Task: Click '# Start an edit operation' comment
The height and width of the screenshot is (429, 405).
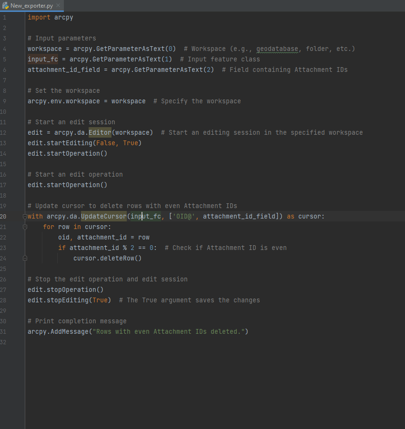Action: click(75, 175)
